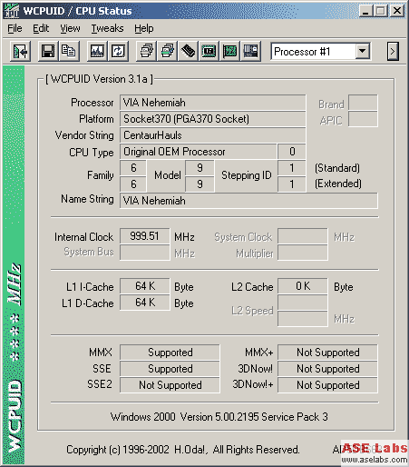Click the green circuit board icon
Screen dimensions: 409x467
point(229,51)
